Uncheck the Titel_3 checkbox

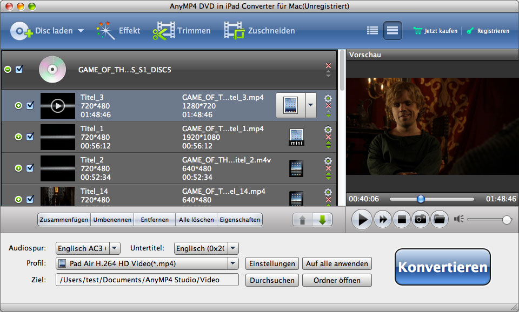30,105
